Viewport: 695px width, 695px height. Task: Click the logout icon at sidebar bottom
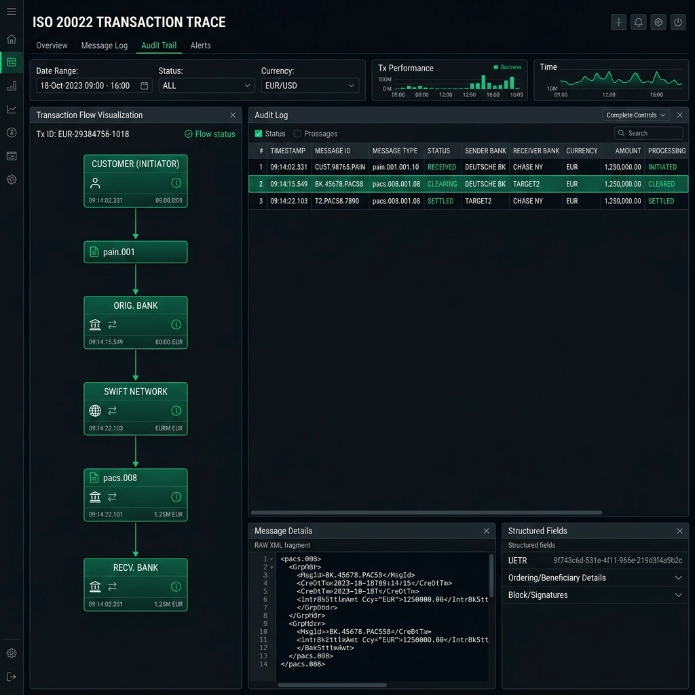click(x=12, y=677)
